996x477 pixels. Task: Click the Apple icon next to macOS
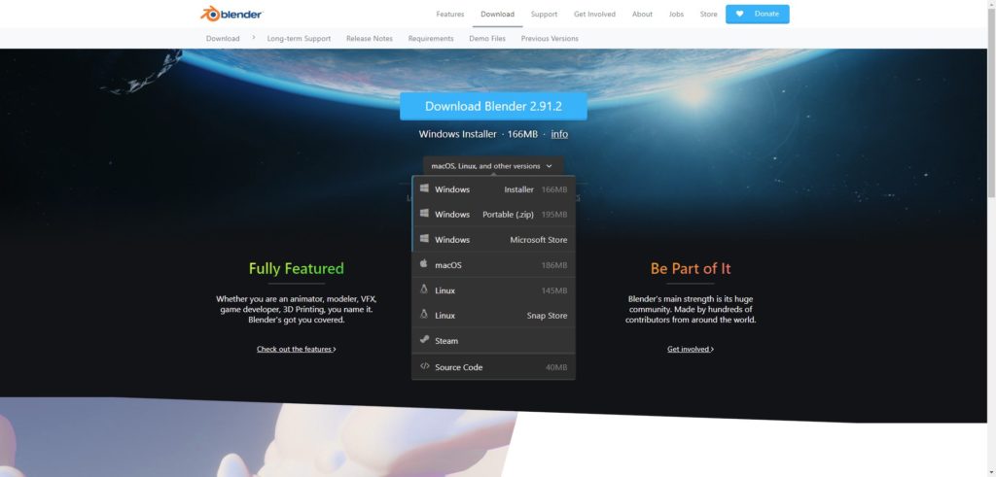coord(424,264)
